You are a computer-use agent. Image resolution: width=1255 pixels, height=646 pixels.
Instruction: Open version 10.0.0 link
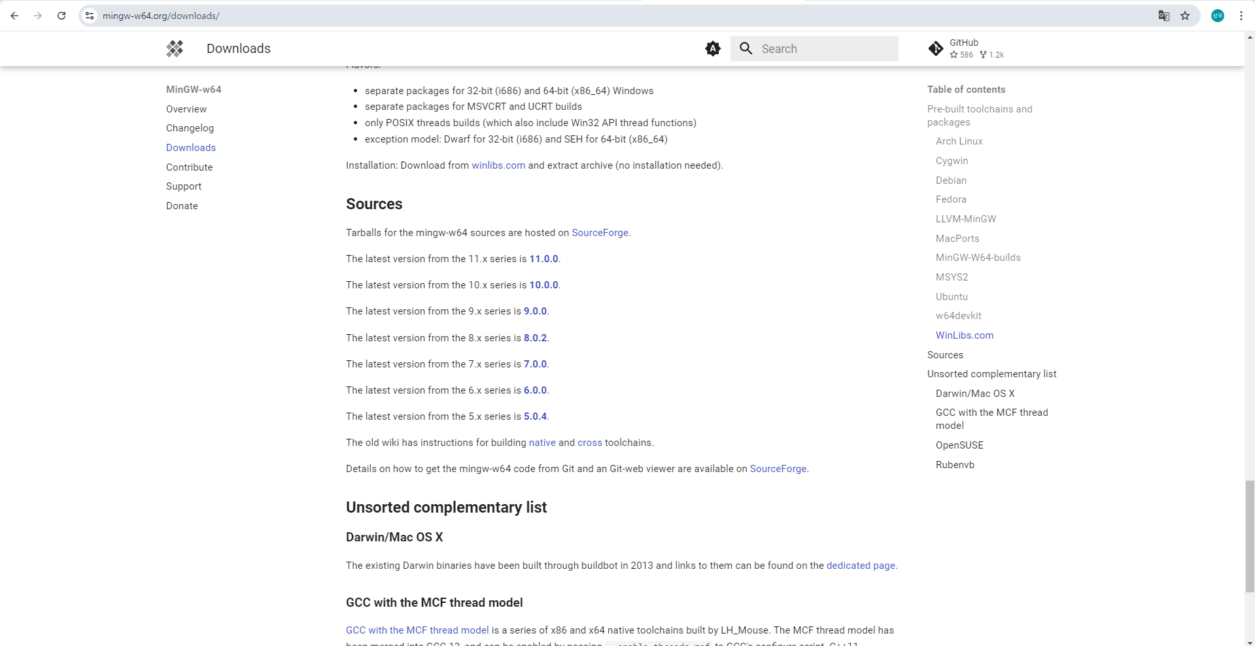click(543, 285)
